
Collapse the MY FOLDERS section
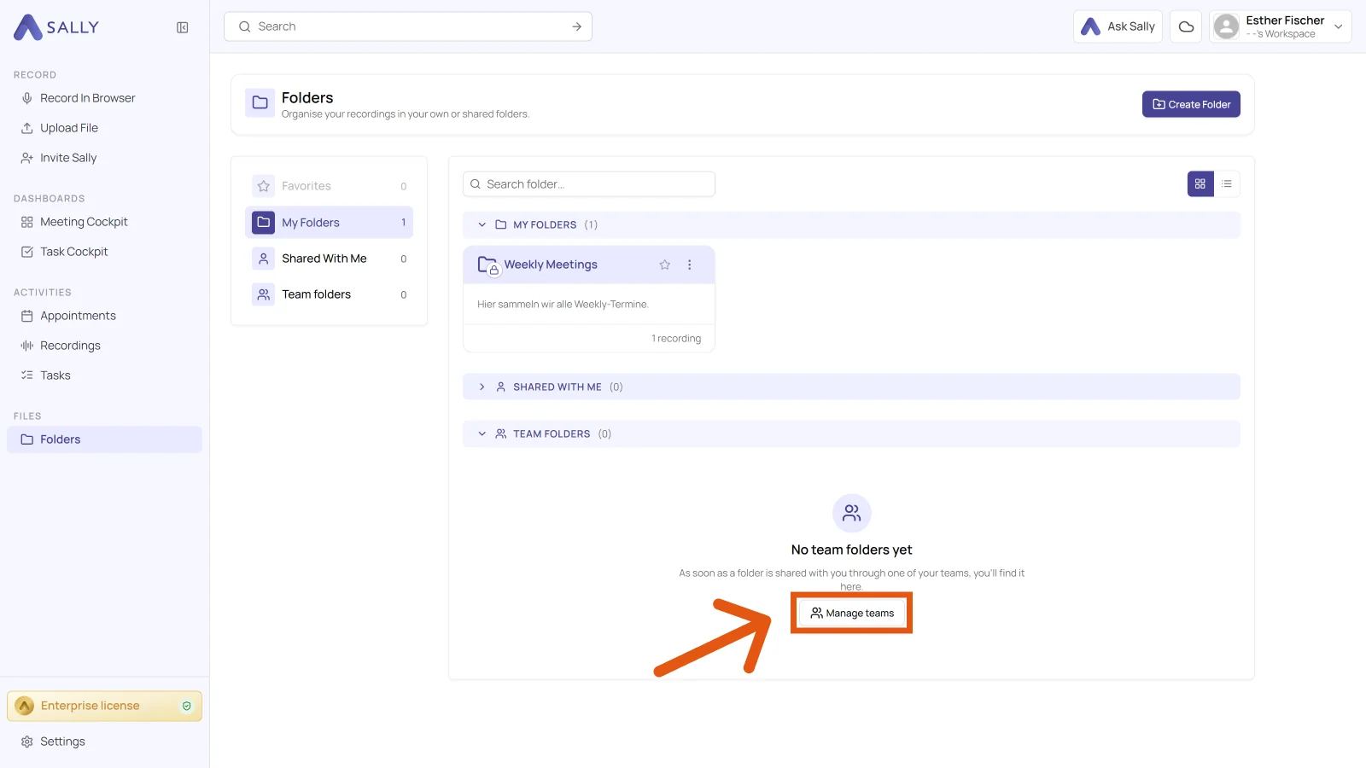pyautogui.click(x=482, y=224)
